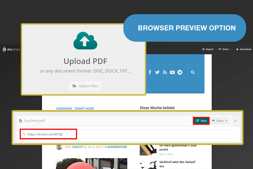253x169 pixels.
Task: Click the docdro.id link field
Action: (x=128, y=134)
